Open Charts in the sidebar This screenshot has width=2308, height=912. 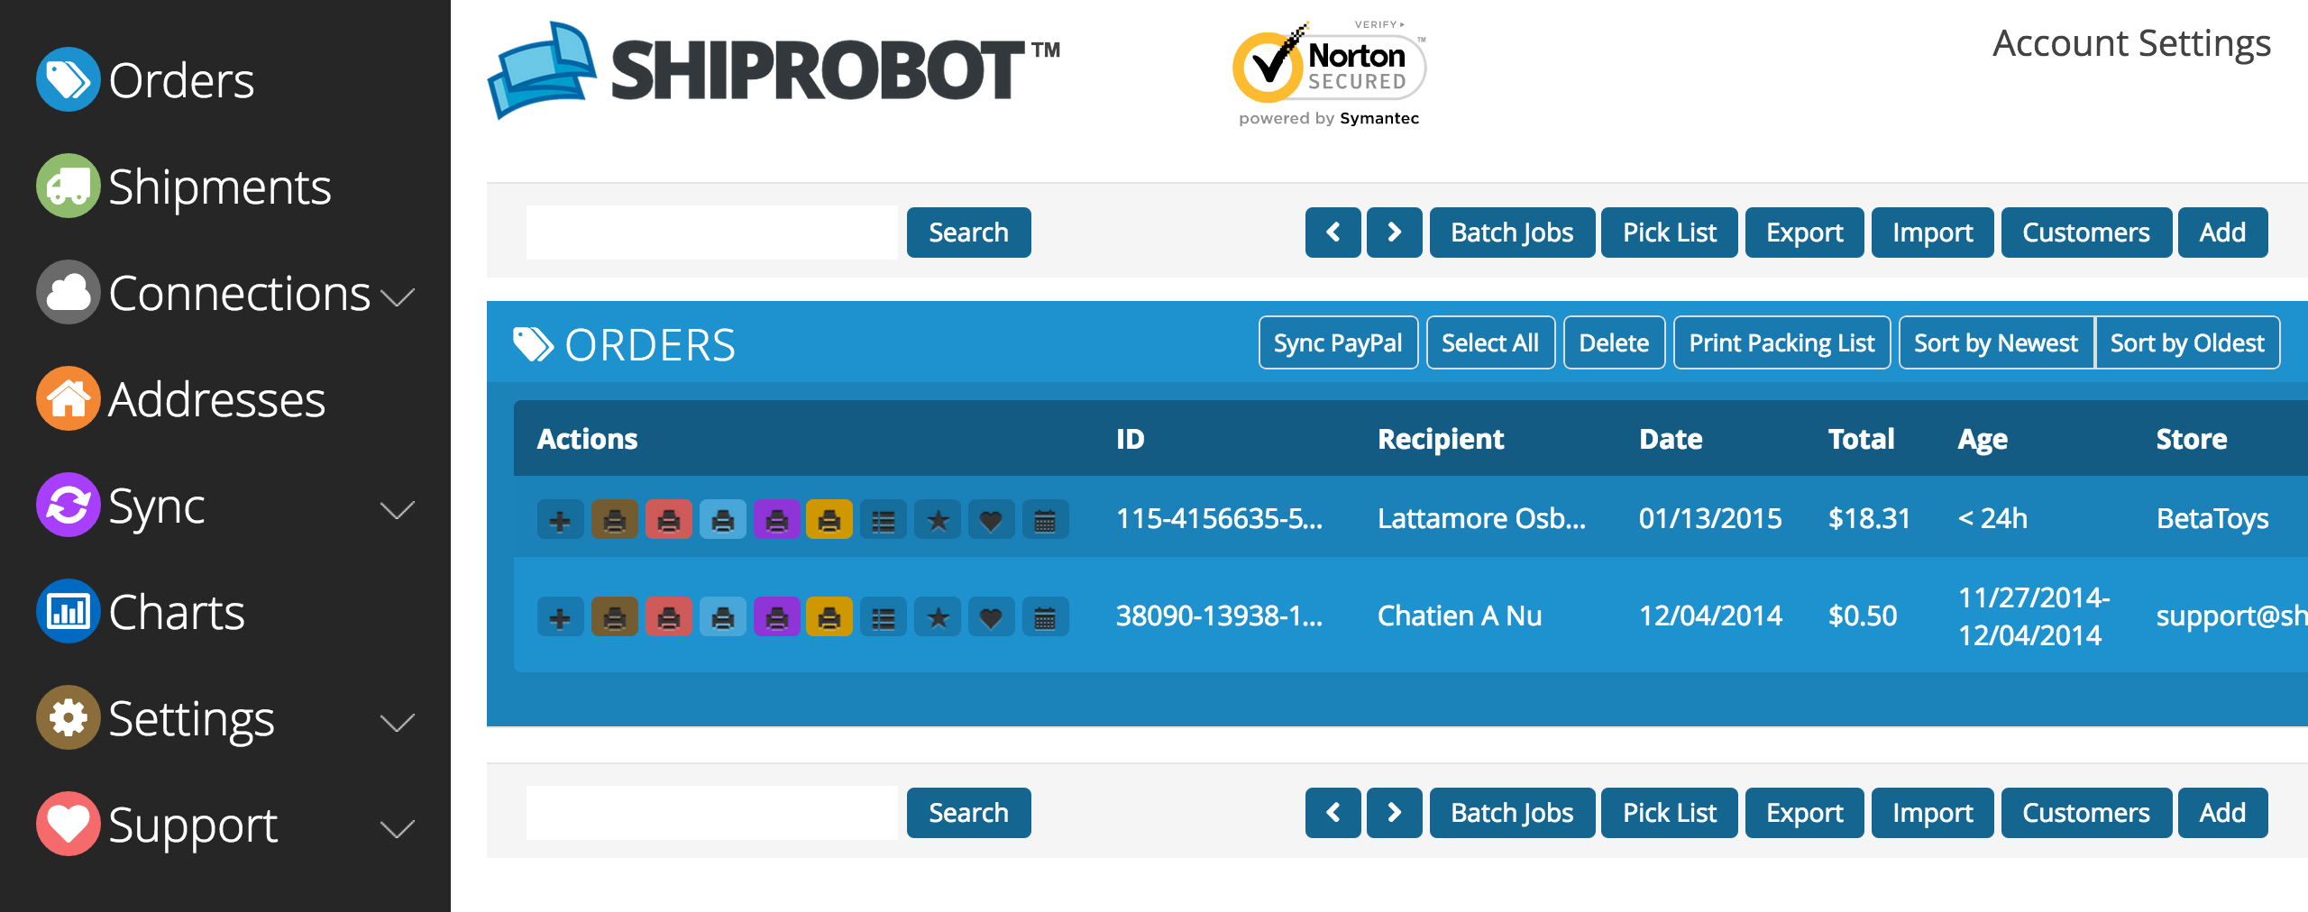pos(177,613)
